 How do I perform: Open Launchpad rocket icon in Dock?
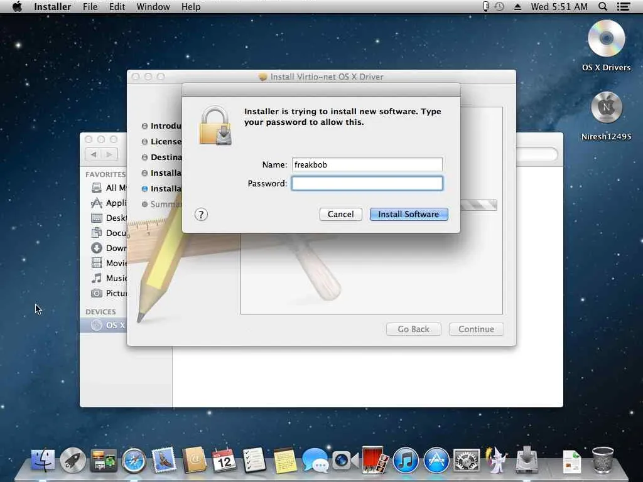tap(73, 460)
